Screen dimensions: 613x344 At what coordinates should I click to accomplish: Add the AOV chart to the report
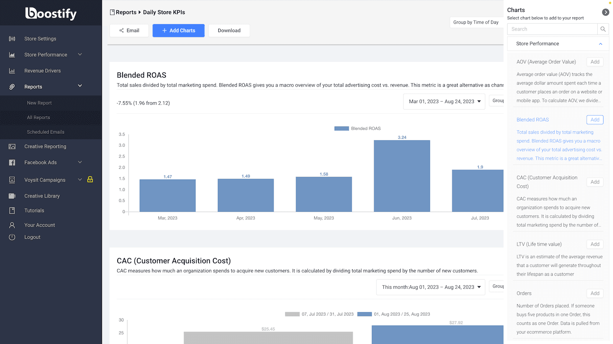point(595,62)
